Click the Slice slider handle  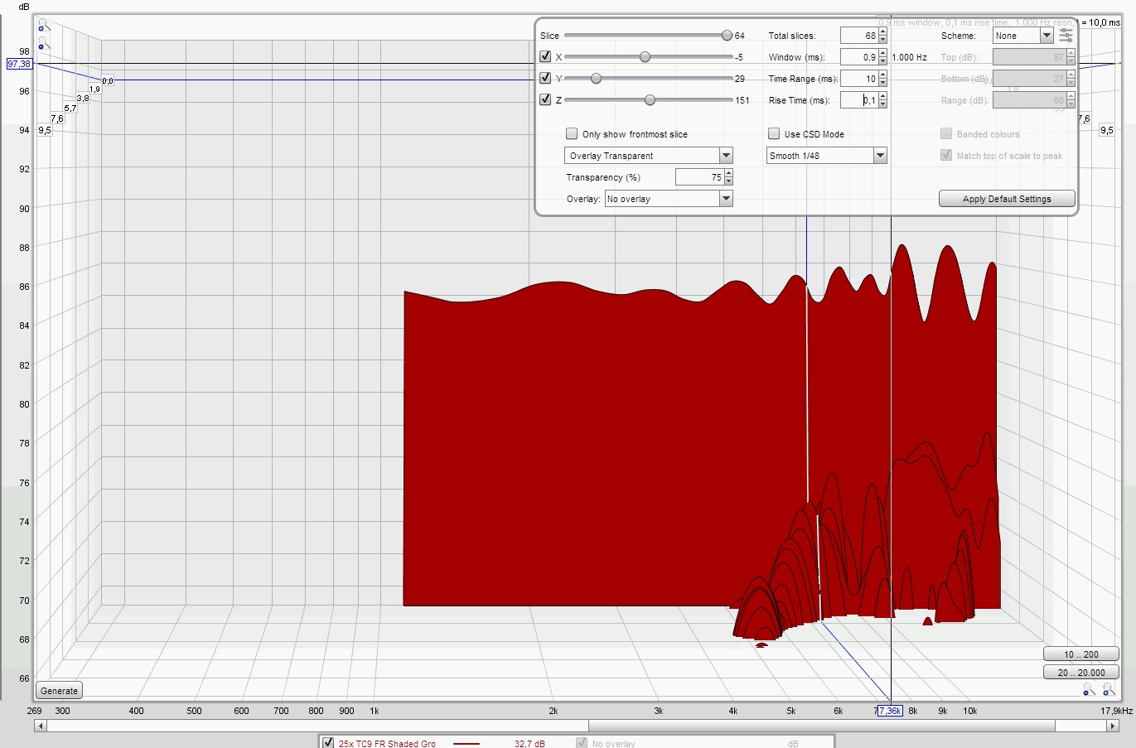(x=727, y=36)
